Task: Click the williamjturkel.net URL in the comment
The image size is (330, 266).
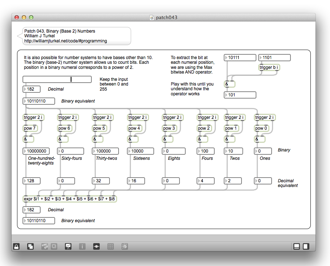Action: point(65,41)
